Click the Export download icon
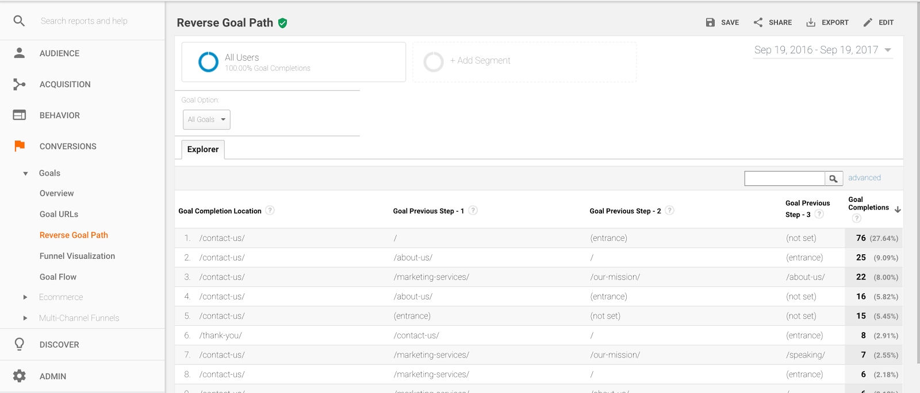 coord(811,22)
